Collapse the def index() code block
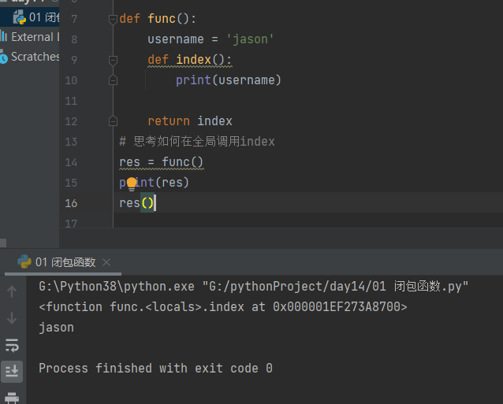 (113, 60)
